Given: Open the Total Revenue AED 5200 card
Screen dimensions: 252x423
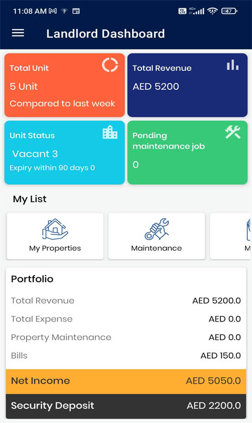Looking at the screenshot, I should [187, 85].
